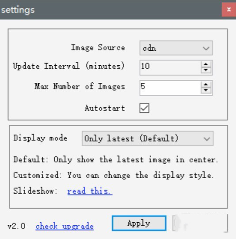
Task: Decrease the Max Number of Images
Action: point(206,90)
